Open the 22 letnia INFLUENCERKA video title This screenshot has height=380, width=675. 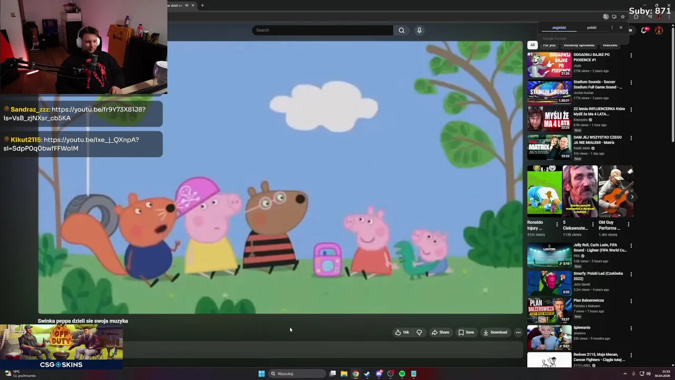[x=599, y=111]
